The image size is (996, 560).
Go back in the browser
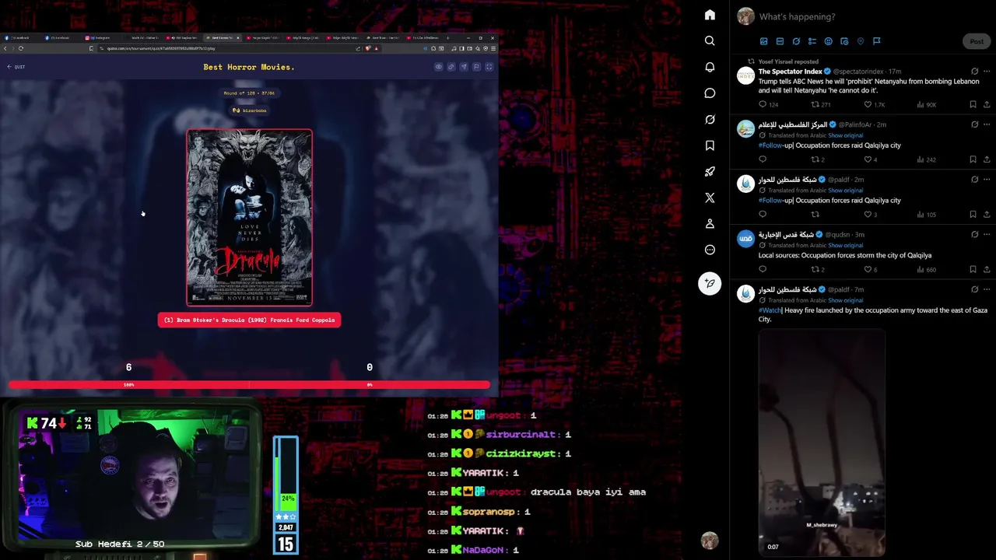tap(4, 48)
